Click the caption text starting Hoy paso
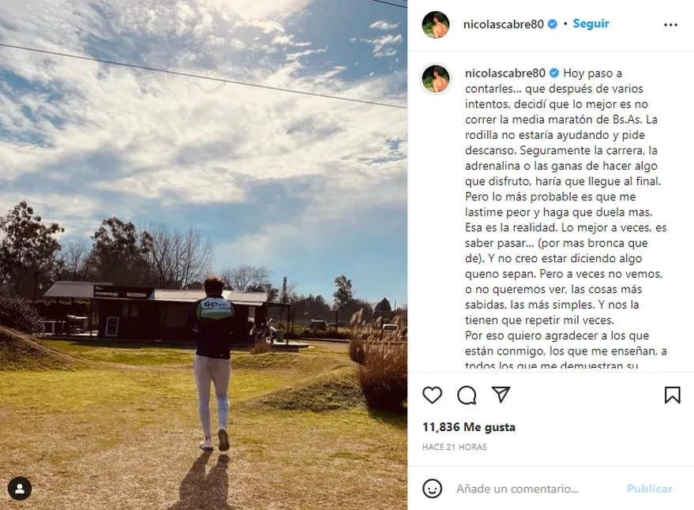The width and height of the screenshot is (694, 510). tap(565, 219)
